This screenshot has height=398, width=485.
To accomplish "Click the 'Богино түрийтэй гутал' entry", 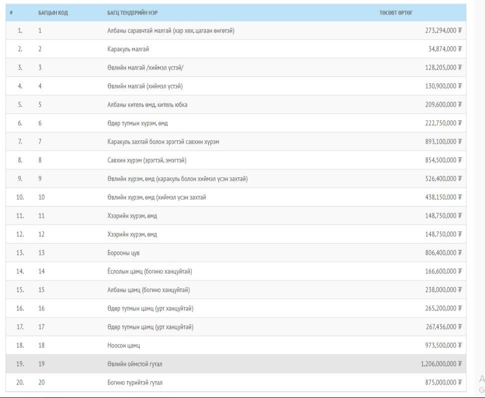I will pyautogui.click(x=134, y=382).
